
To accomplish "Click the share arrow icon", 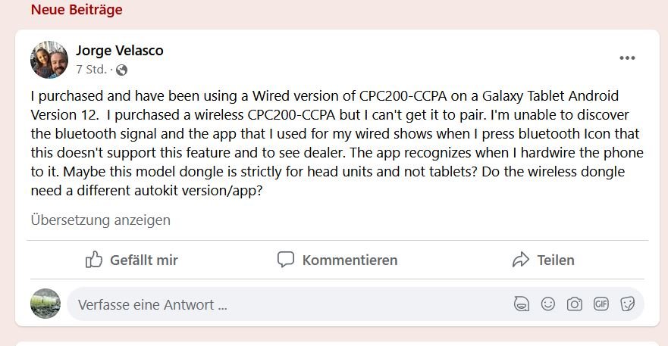I will [520, 260].
